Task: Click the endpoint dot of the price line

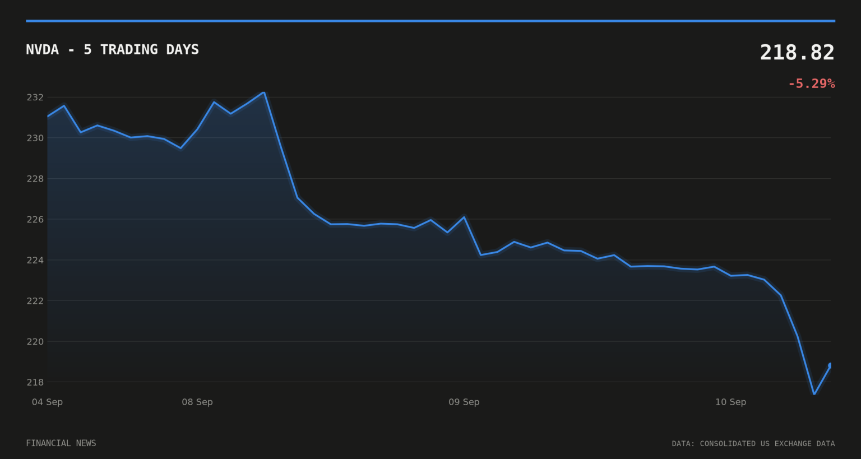Action: click(x=830, y=365)
